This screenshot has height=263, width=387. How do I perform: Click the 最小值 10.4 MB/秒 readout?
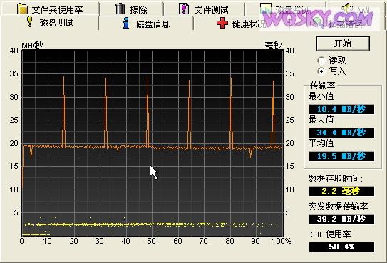pyautogui.click(x=341, y=109)
